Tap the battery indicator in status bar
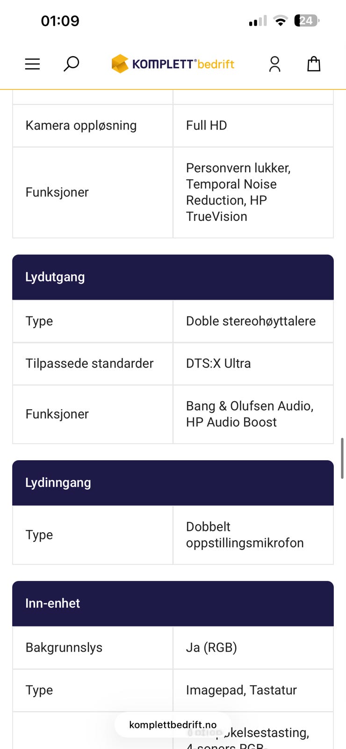 [x=307, y=21]
